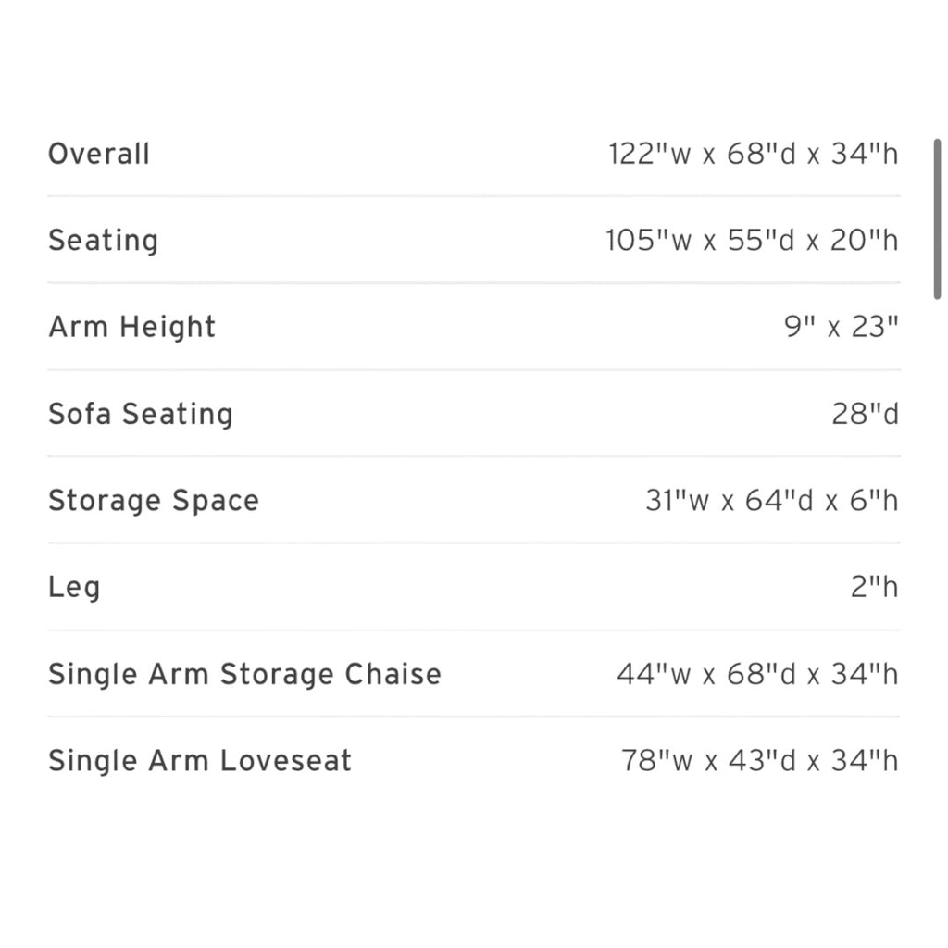
Task: Select the Leg height value 2"h
Action: tap(875, 587)
